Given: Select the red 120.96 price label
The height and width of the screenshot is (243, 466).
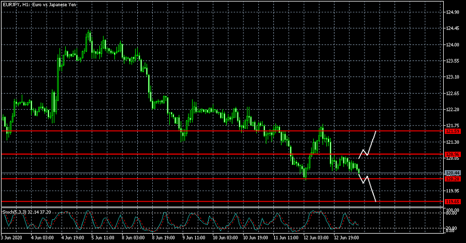Looking at the screenshot, I should (452, 154).
